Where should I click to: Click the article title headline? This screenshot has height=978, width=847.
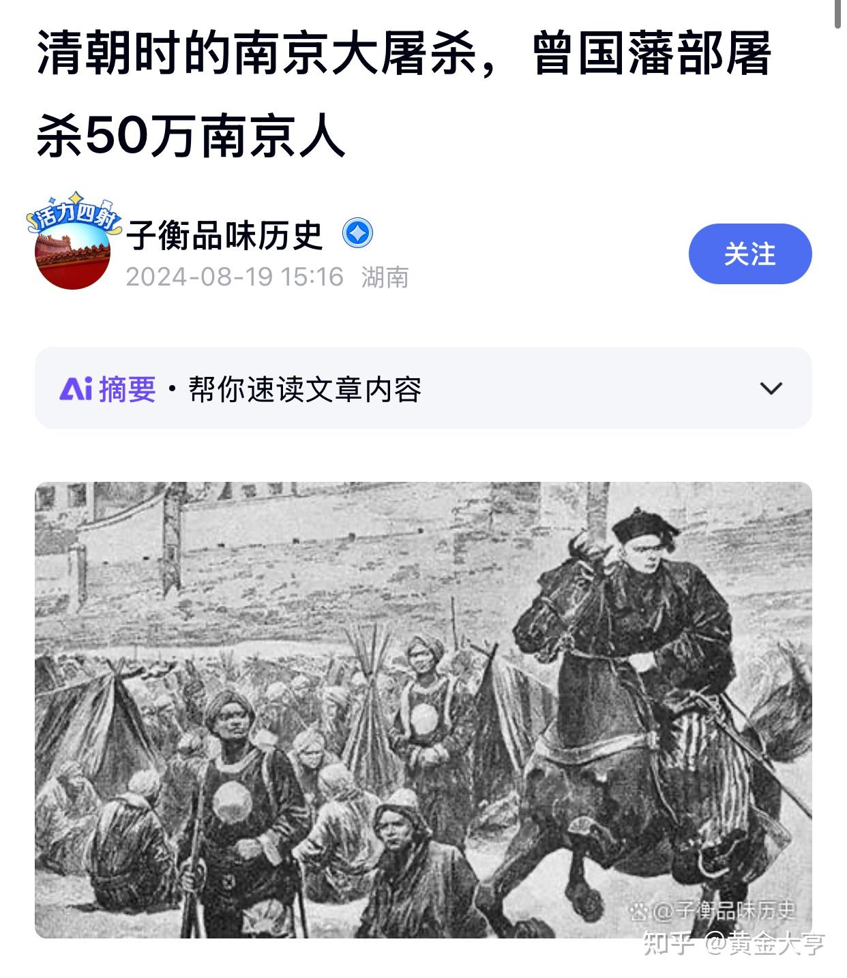point(404,93)
